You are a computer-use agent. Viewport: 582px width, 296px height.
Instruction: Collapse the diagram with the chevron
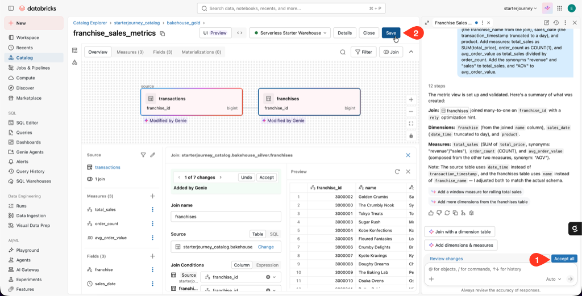411,52
